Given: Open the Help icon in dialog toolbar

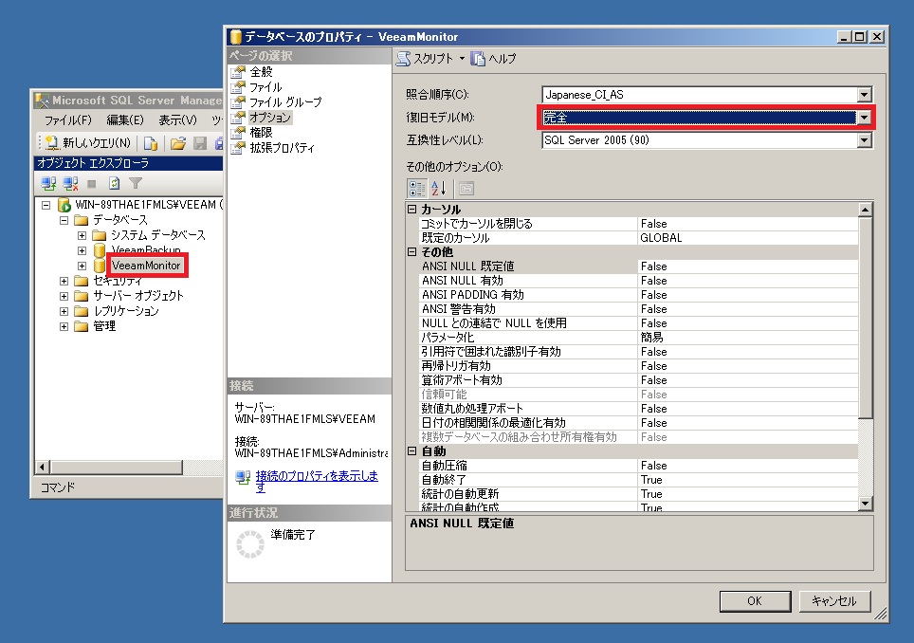Looking at the screenshot, I should point(478,58).
